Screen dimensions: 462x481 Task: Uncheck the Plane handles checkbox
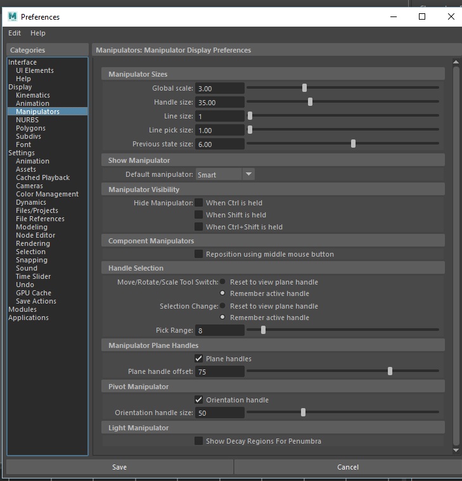[198, 358]
